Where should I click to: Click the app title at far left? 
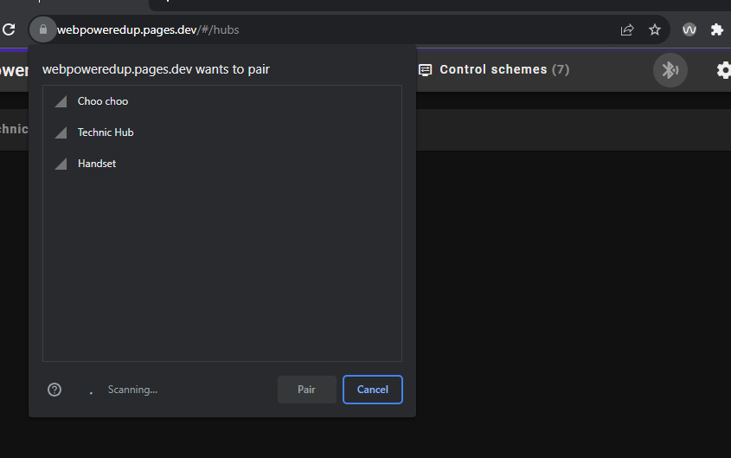(x=13, y=70)
